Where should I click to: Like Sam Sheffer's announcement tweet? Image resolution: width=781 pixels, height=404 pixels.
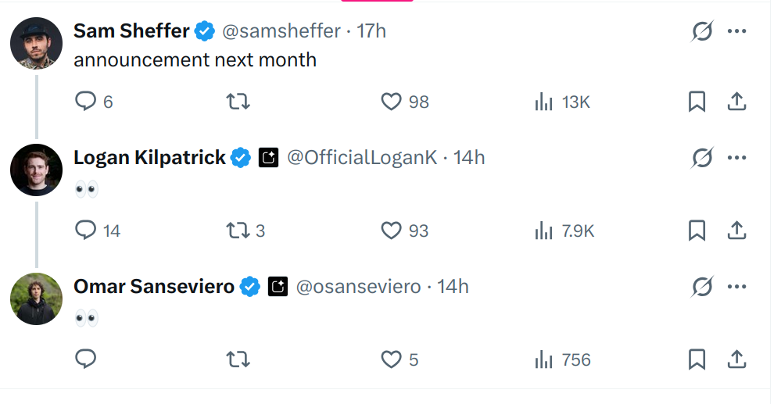point(391,102)
